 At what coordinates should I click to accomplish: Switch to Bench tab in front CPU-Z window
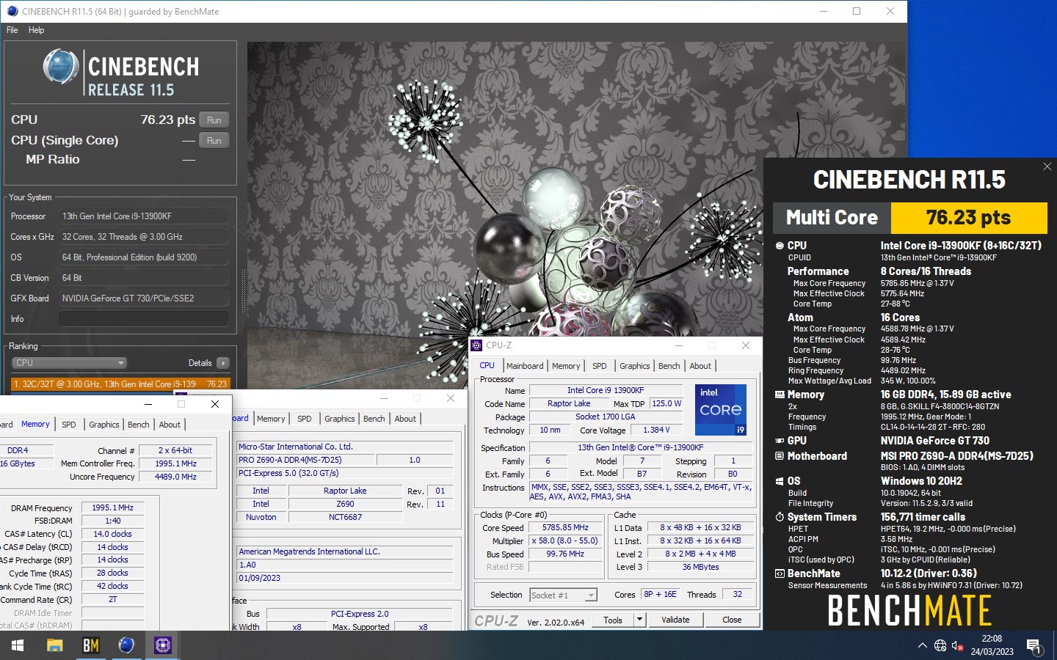click(669, 366)
